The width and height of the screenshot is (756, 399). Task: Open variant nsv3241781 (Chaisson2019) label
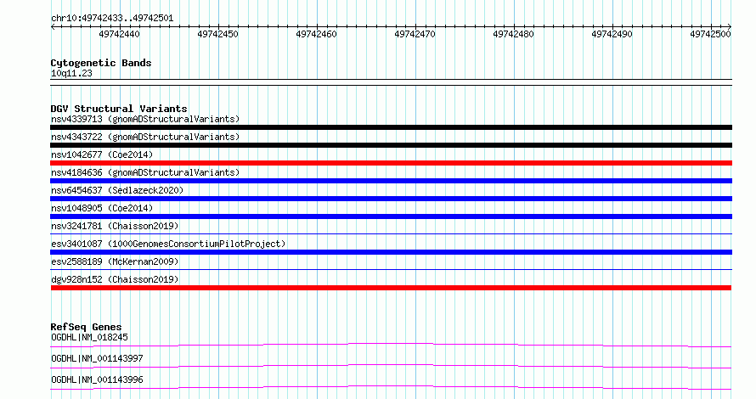click(115, 226)
